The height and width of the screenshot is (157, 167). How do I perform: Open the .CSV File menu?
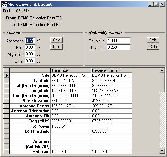pyautogui.click(x=22, y=11)
